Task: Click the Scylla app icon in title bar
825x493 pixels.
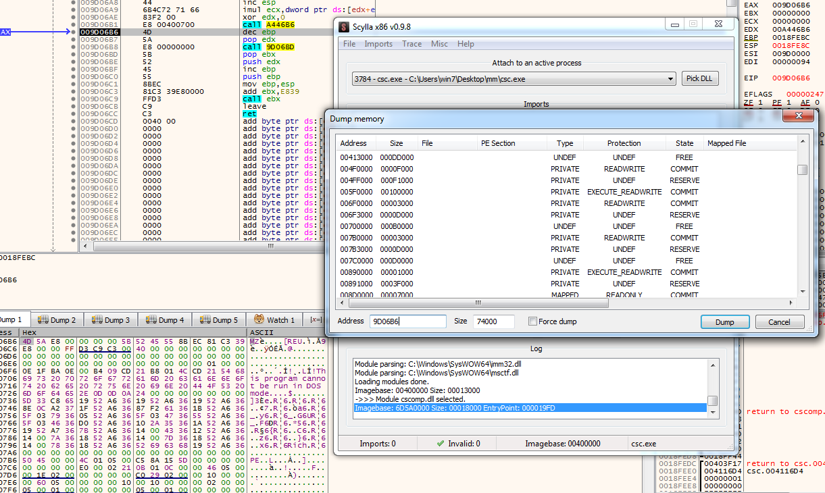Action: [x=344, y=27]
